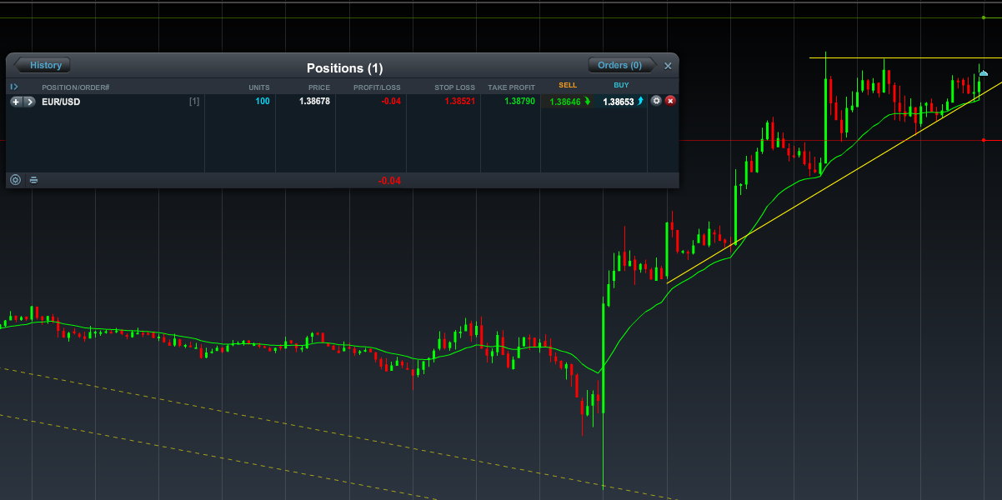The width and height of the screenshot is (1002, 500).
Task: Open settings gear for EUR/USD position
Action: pos(656,101)
